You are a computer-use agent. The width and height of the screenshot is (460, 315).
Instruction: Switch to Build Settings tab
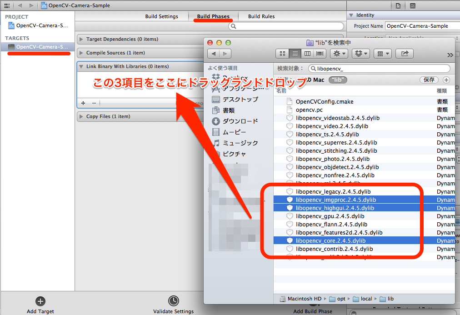point(162,16)
